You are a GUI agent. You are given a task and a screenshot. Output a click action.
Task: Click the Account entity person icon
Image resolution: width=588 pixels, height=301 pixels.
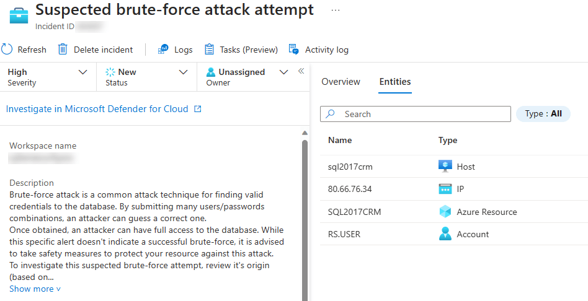445,234
